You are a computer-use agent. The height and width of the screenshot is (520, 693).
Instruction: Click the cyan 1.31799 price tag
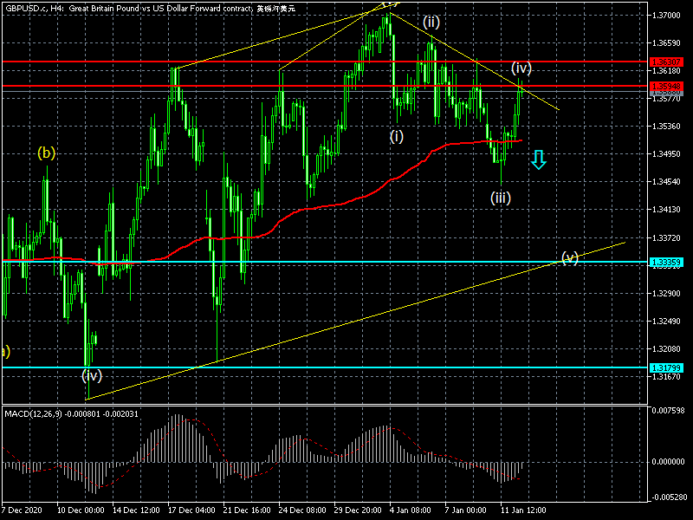666,367
